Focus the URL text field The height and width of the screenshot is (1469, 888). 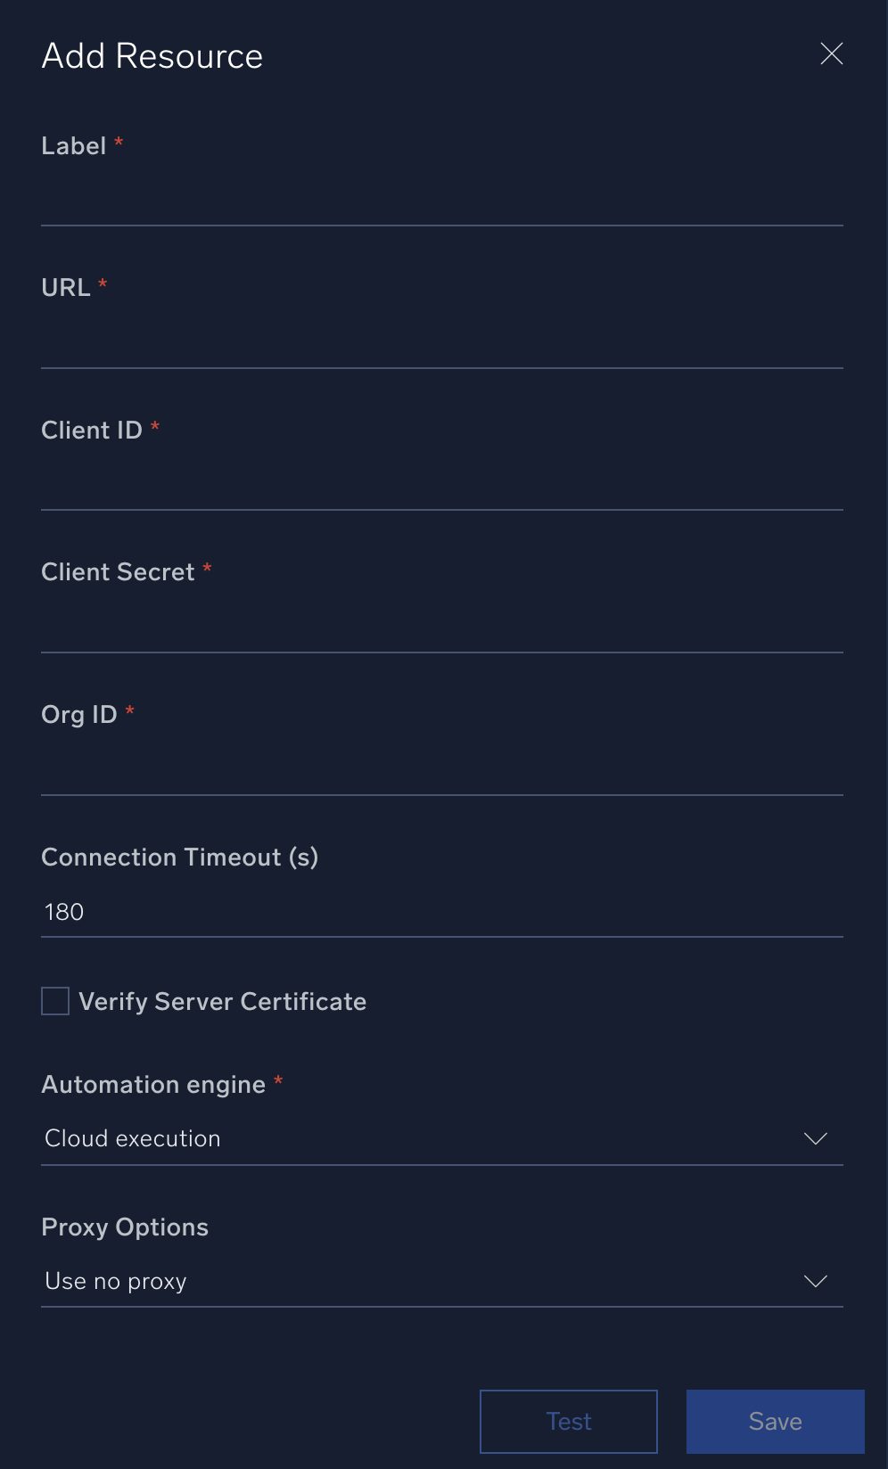pos(441,341)
